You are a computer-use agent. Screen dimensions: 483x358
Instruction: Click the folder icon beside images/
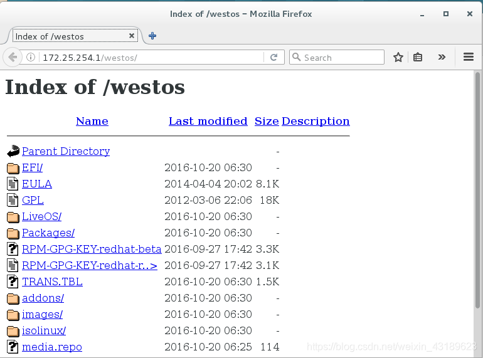click(x=13, y=315)
